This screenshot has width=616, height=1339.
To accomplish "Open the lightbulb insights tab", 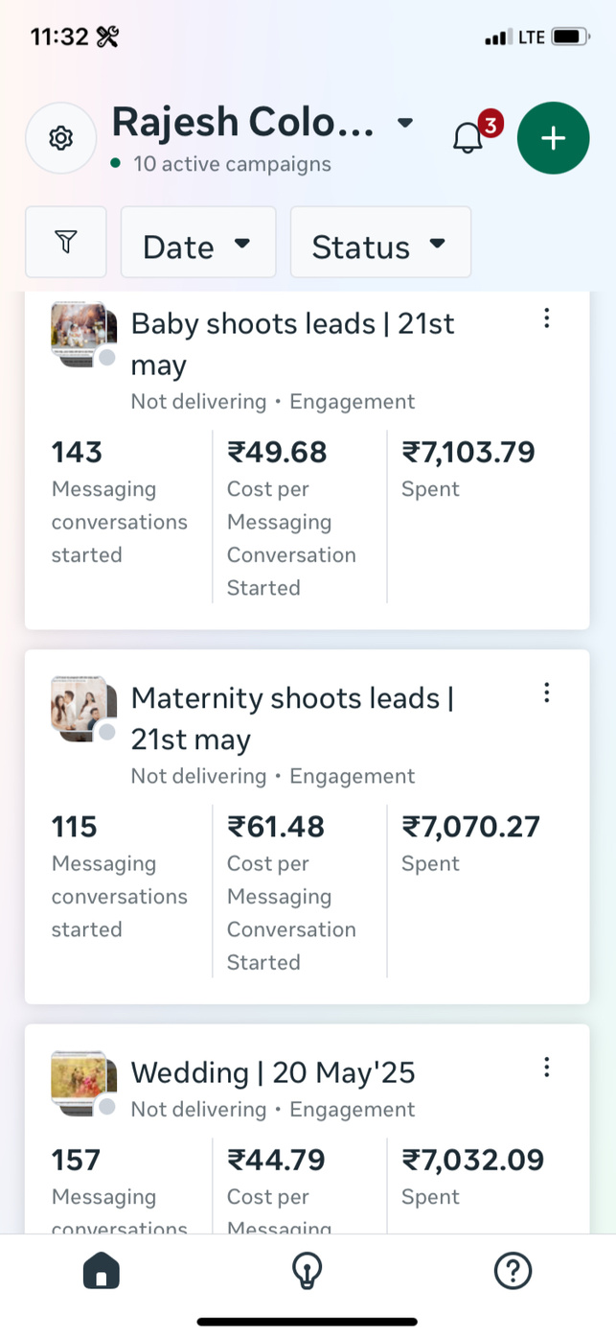I will click(307, 1272).
